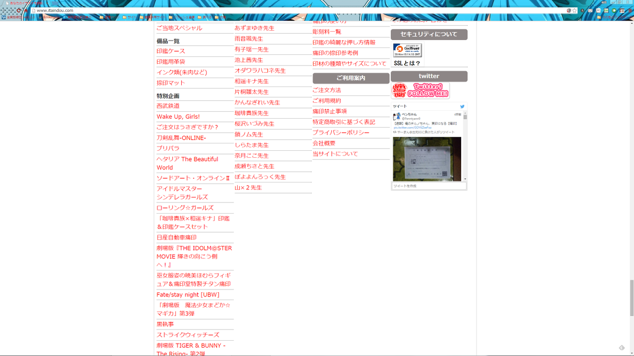Open the インク類(朱肉など) link

[x=182, y=72]
